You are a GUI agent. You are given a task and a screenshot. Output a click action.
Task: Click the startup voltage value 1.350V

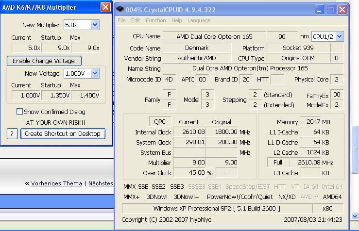56,96
